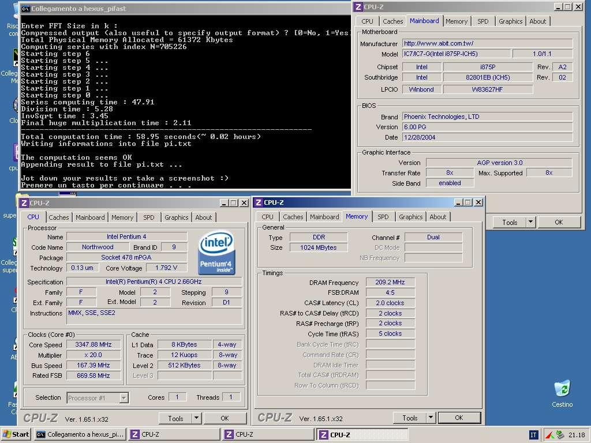Select About tab in Mainboard window
This screenshot has width=591, height=443.
pos(538,21)
